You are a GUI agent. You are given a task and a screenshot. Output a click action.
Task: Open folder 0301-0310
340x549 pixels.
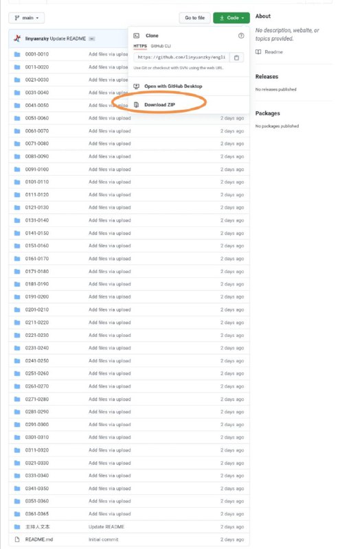(37, 437)
